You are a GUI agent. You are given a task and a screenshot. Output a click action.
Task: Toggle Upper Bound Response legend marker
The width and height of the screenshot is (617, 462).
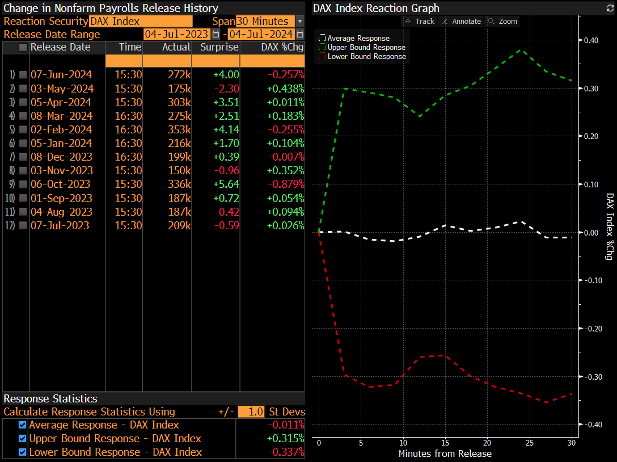click(x=322, y=47)
